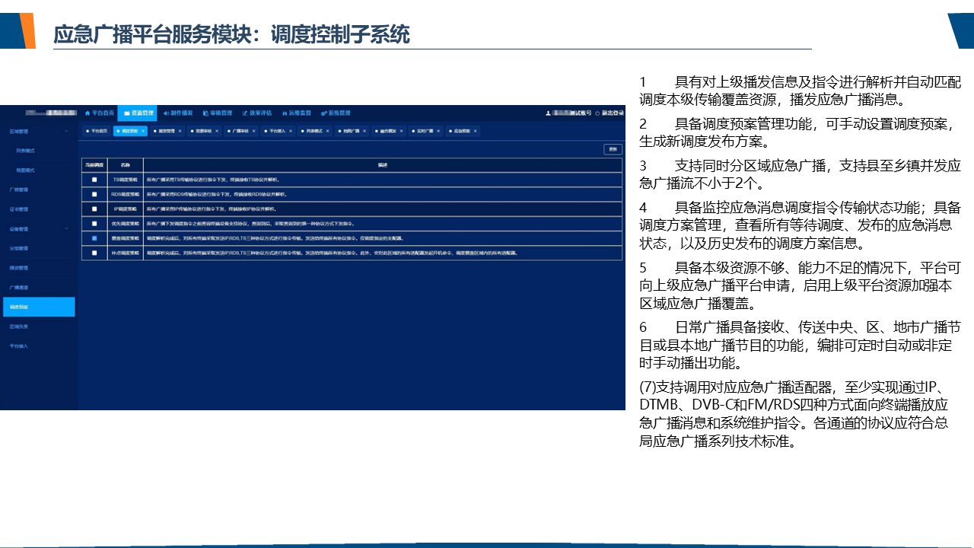Click the 更新 button
974x548 pixels.
tap(613, 149)
